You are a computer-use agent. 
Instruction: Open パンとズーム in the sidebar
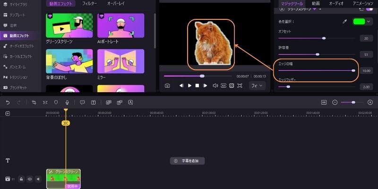(x=15, y=67)
